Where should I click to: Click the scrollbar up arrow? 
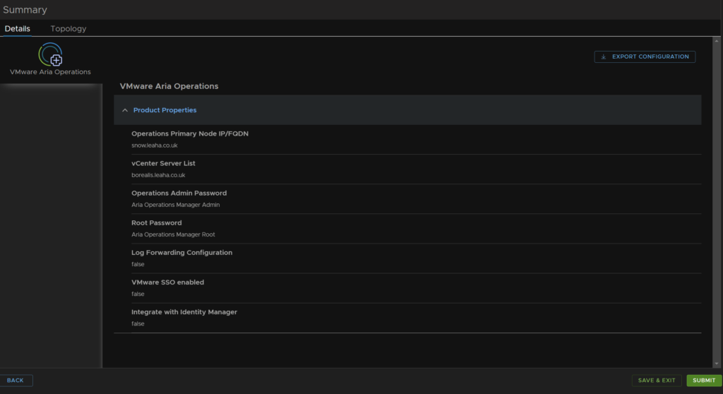716,41
